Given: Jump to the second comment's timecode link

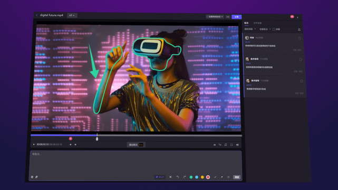Looking at the screenshot, I should (248, 64).
